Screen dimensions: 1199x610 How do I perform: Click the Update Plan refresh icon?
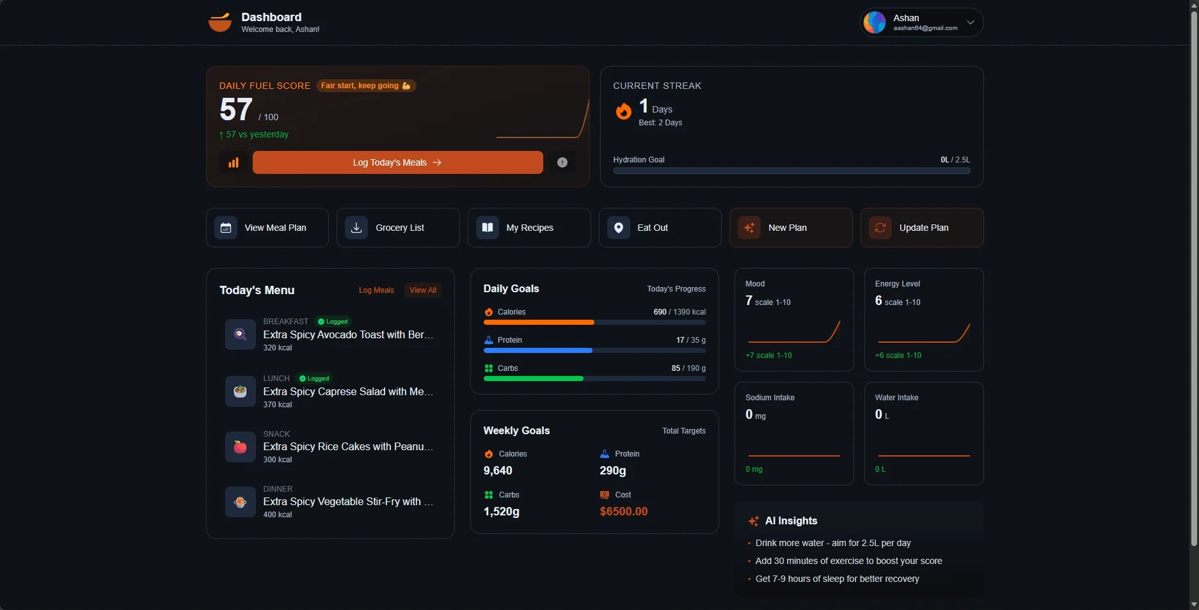[880, 228]
